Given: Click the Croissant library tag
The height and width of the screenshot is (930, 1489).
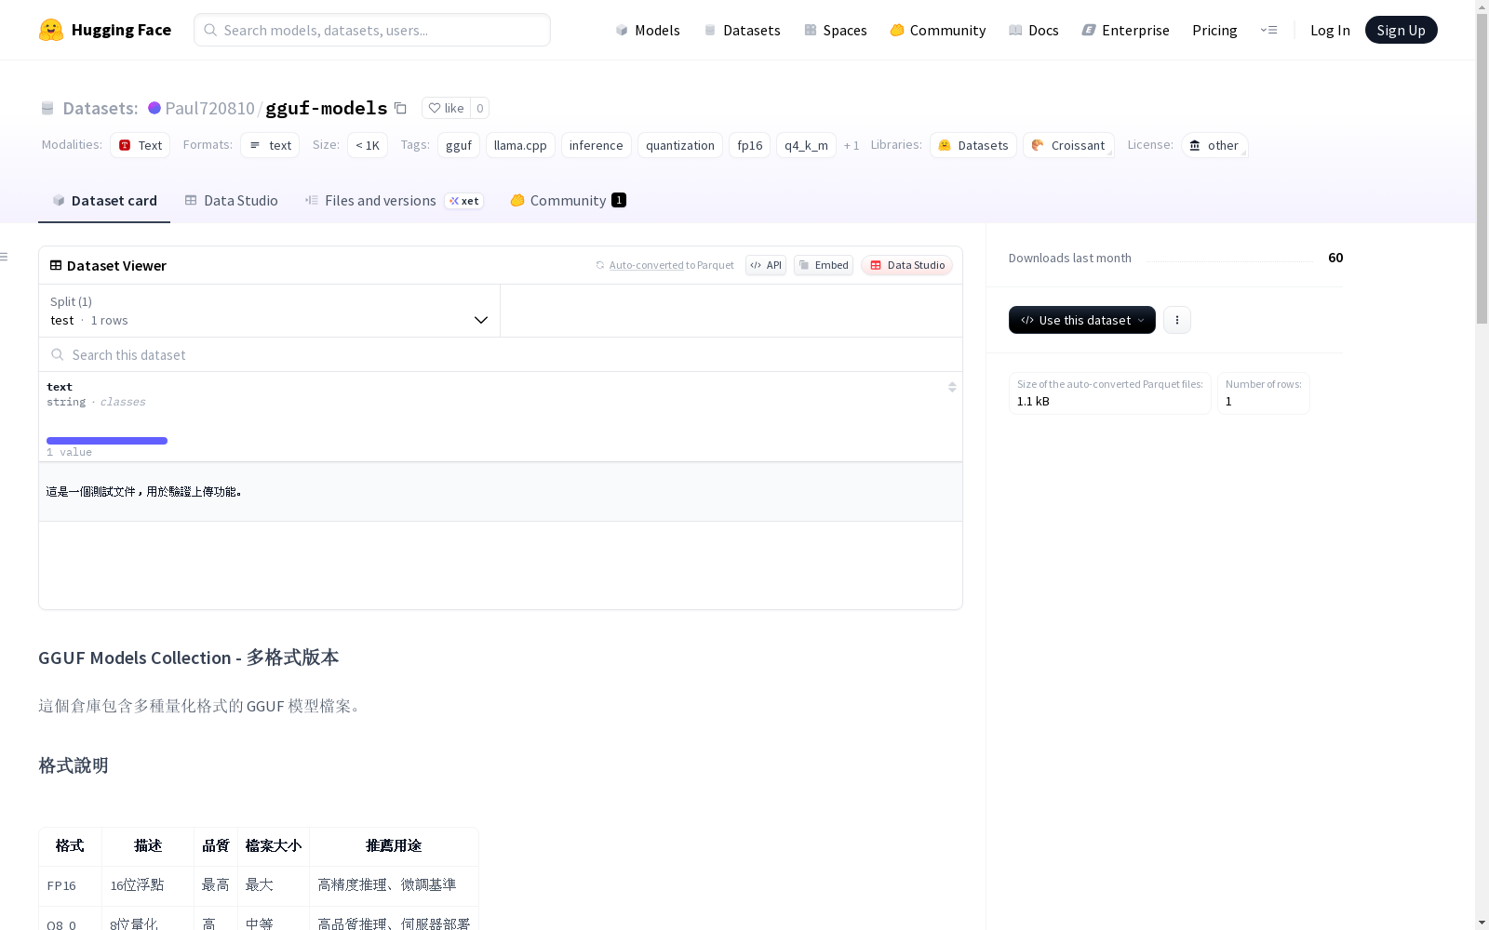Looking at the screenshot, I should (x=1068, y=145).
